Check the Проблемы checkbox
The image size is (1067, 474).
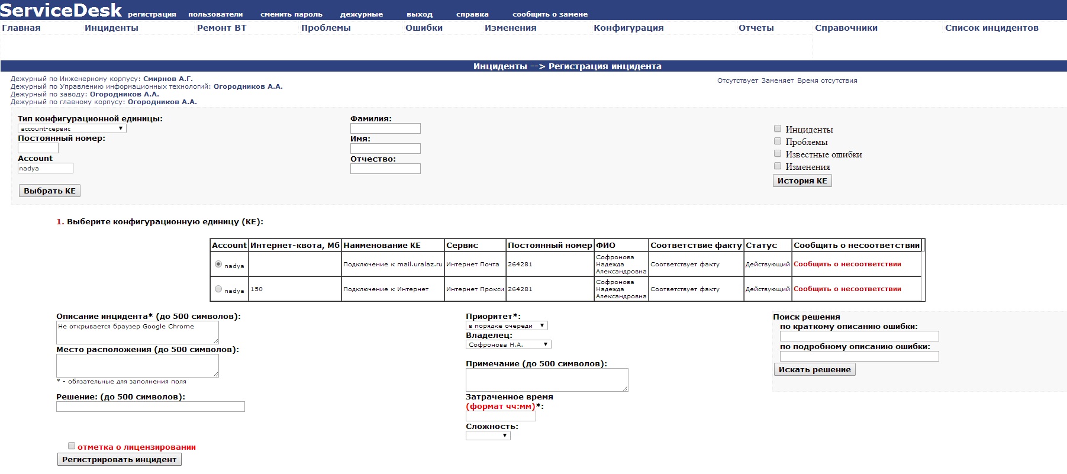[778, 141]
